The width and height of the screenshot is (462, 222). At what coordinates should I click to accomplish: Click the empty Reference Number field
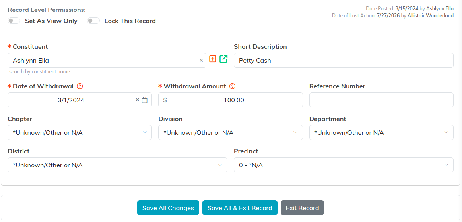coord(381,100)
